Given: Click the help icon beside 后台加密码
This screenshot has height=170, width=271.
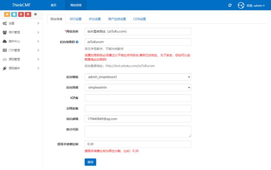Looking at the screenshot, I should pos(77,42).
